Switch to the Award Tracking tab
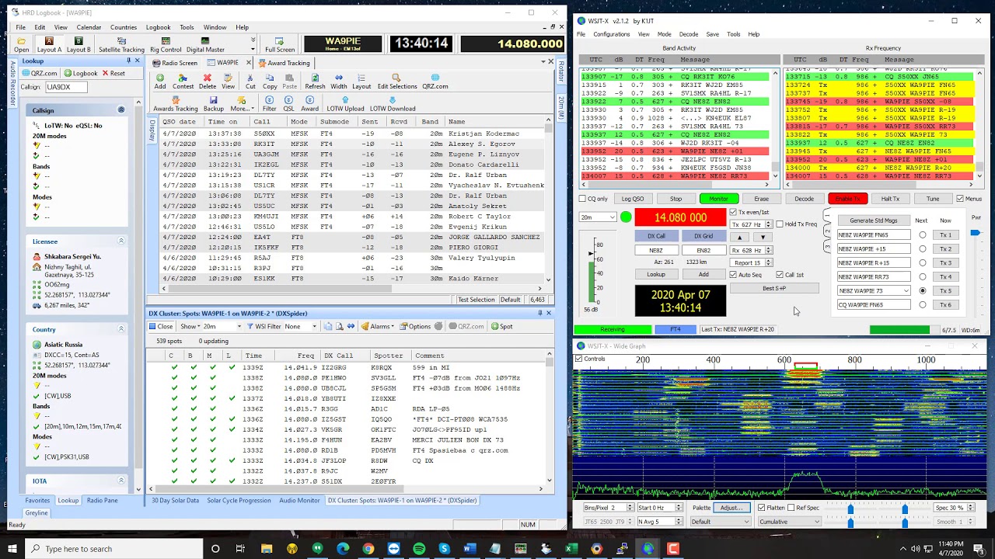 click(284, 63)
